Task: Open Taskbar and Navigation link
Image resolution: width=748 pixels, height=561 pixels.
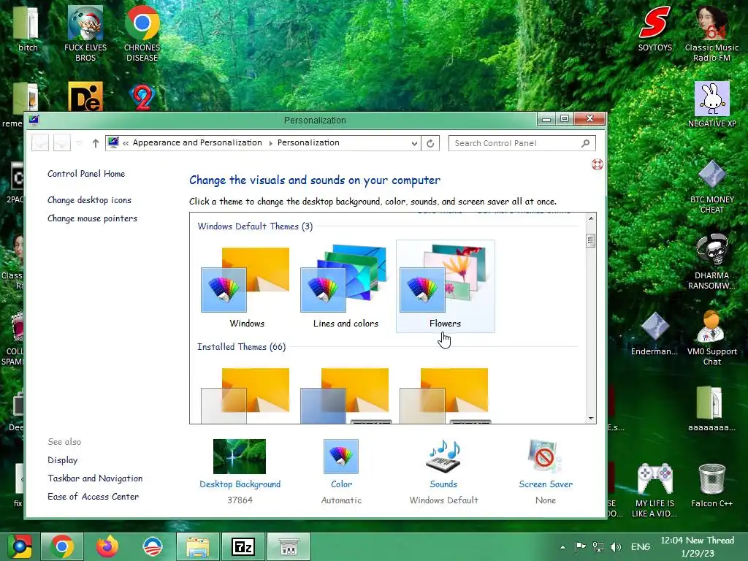Action: click(x=95, y=478)
